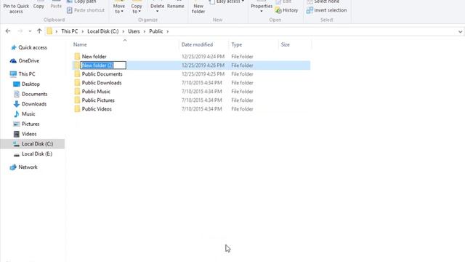Screen dimensions: 465x262
Task: Click the Paste ribbon button
Action: pyautogui.click(x=56, y=5)
